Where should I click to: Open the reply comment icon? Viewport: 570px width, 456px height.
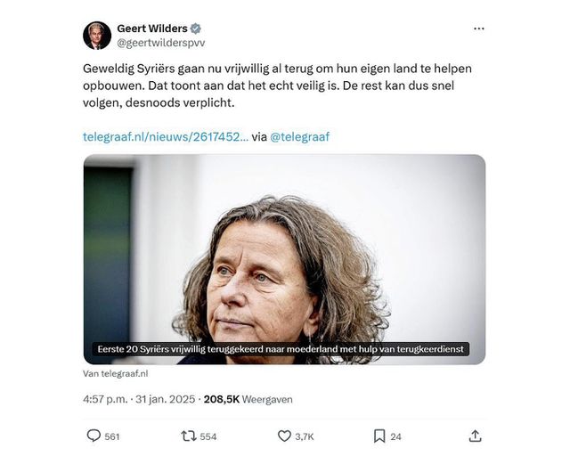coord(94,436)
